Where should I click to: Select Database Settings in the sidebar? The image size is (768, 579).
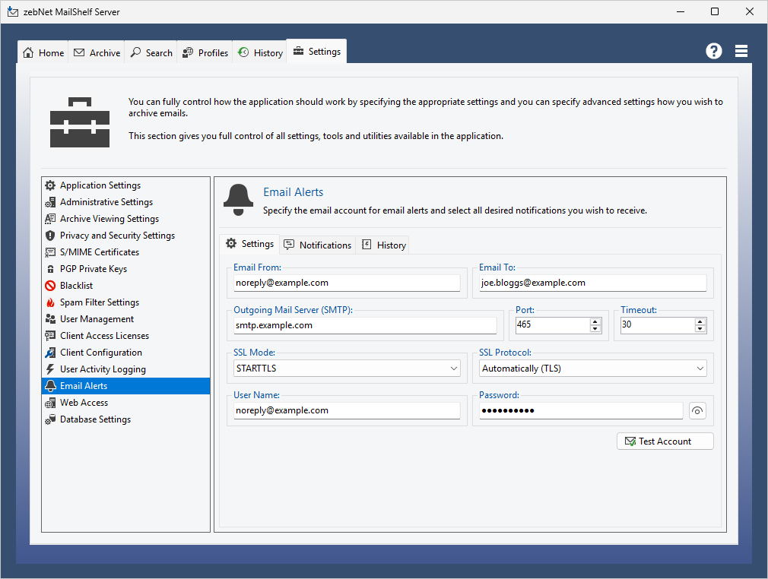pos(95,419)
